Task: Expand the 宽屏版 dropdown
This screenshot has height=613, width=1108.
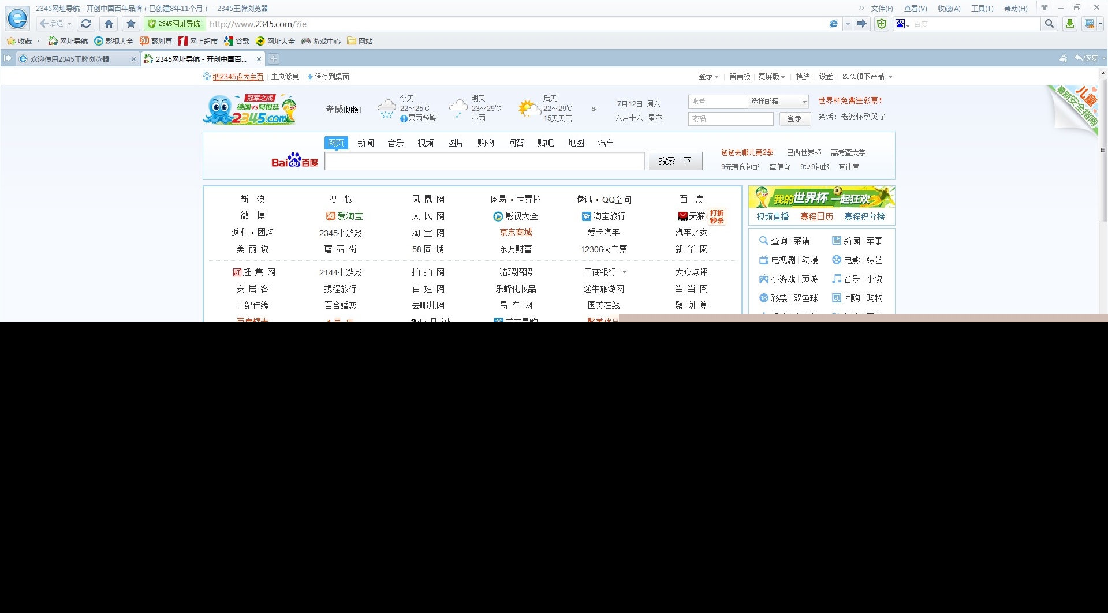Action: pos(771,76)
